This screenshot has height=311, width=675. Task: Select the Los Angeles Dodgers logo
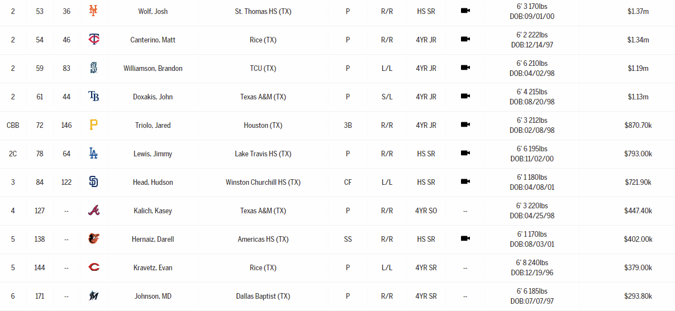pos(93,154)
